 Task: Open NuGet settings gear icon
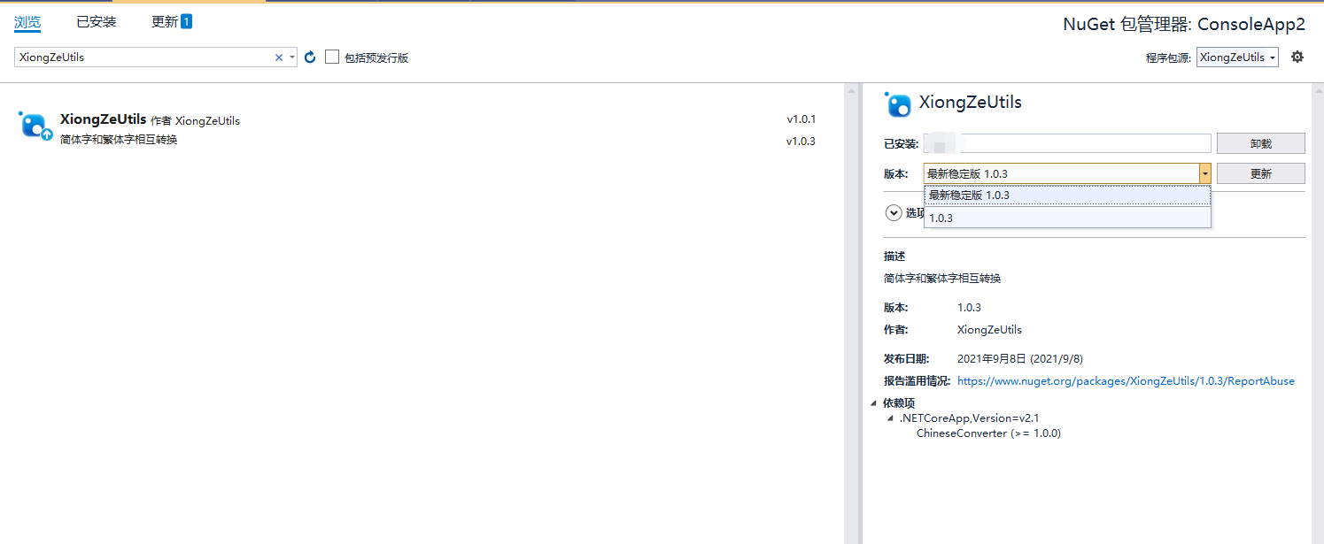click(x=1297, y=57)
